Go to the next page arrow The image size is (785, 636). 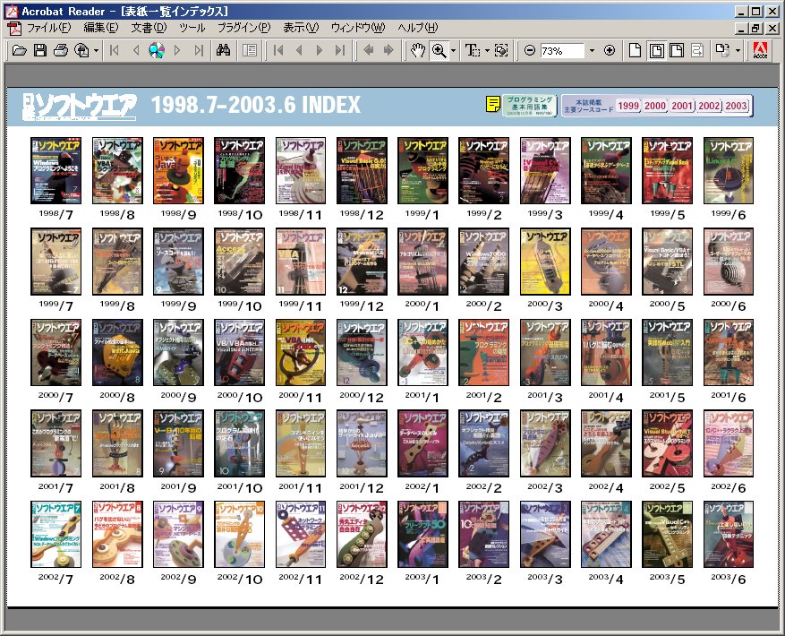point(320,50)
